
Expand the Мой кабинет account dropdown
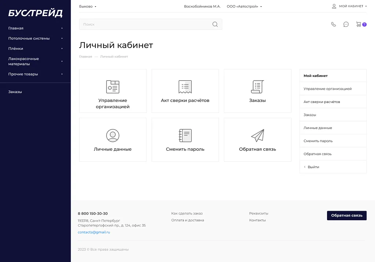pyautogui.click(x=349, y=6)
